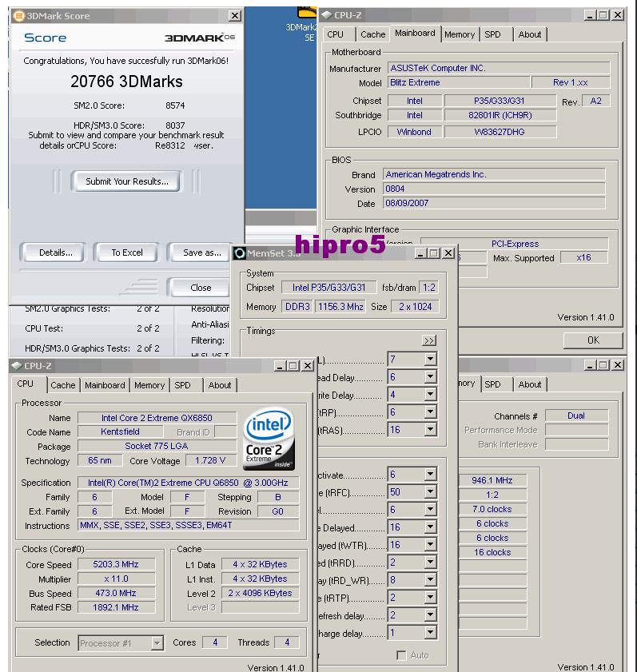Click Submit Your Results button
This screenshot has height=672, width=637.
click(x=127, y=181)
